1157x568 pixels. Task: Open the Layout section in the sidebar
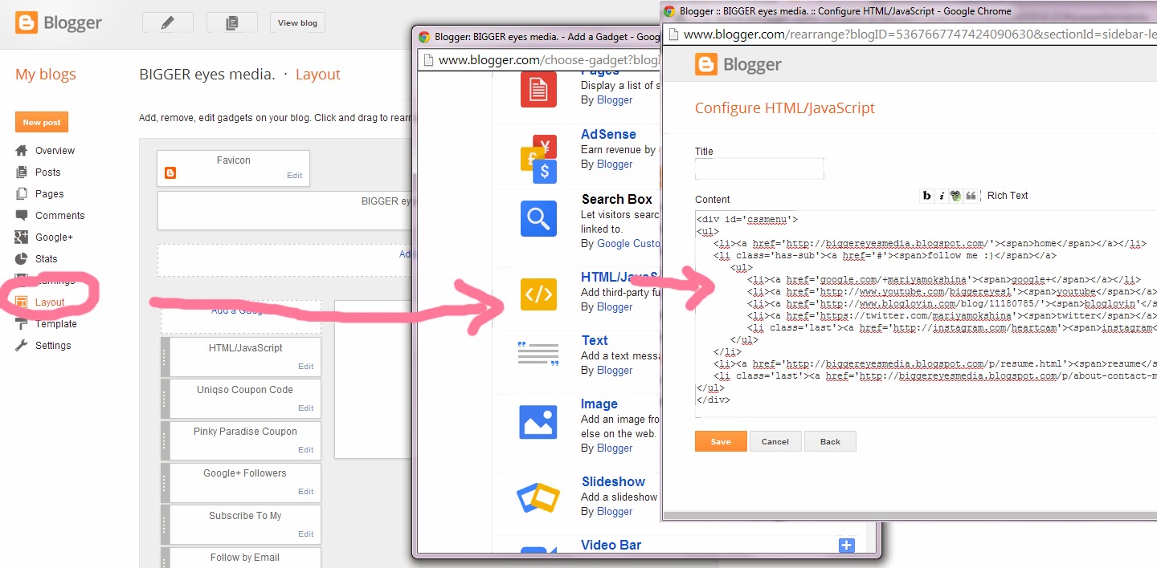click(x=50, y=302)
